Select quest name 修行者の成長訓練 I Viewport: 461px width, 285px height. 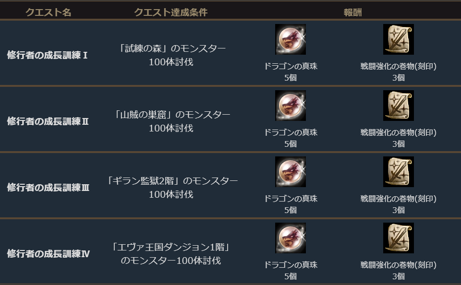[x=47, y=55]
